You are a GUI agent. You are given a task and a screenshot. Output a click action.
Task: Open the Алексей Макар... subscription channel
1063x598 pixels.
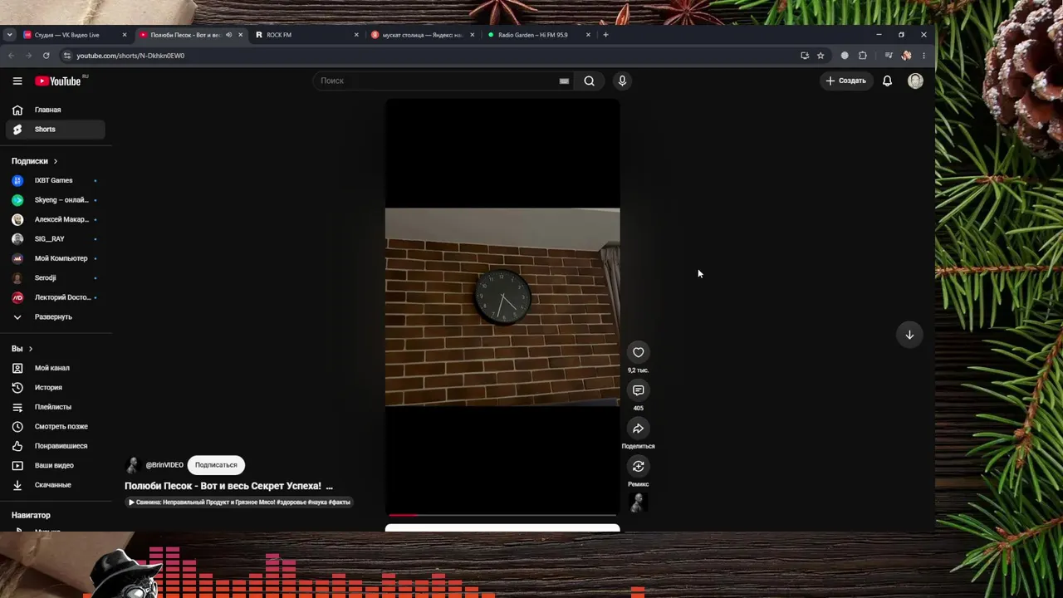[x=55, y=219]
